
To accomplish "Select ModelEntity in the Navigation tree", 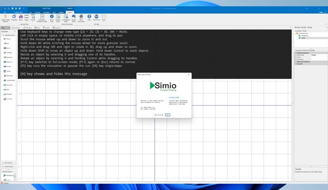I will 304,36.
